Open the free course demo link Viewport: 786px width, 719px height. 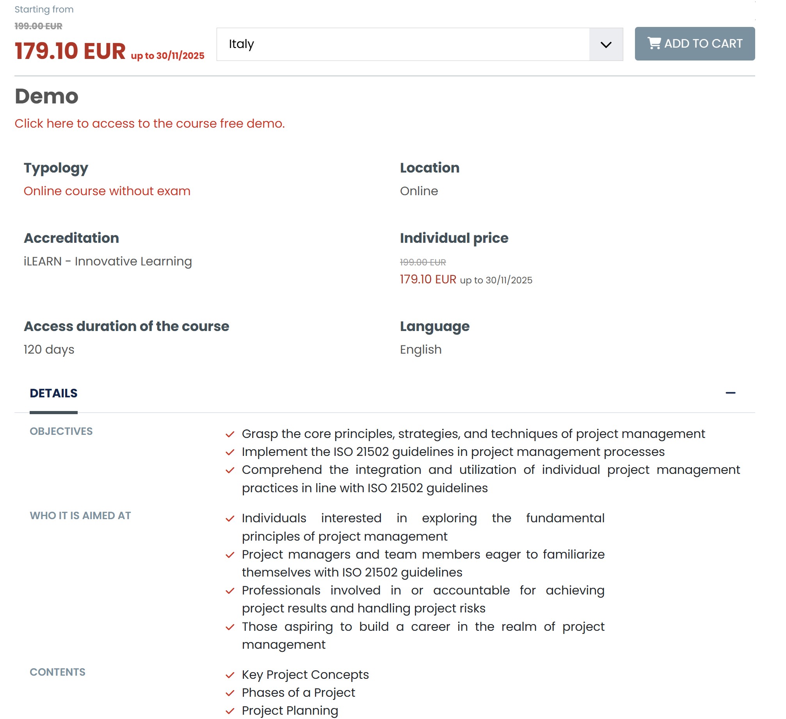pos(149,123)
